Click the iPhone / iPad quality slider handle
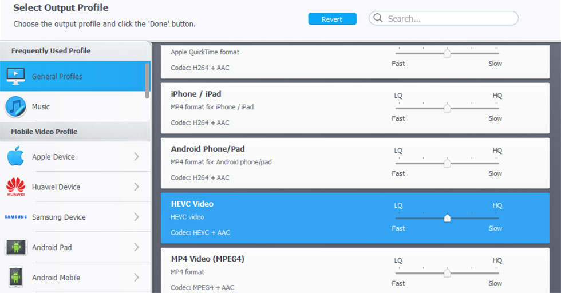Image resolution: width=561 pixels, height=293 pixels. pyautogui.click(x=447, y=108)
